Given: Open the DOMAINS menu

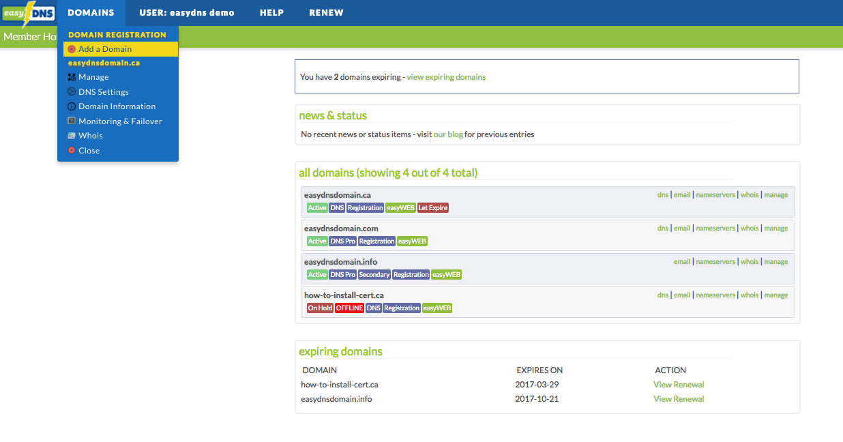Looking at the screenshot, I should tap(91, 12).
